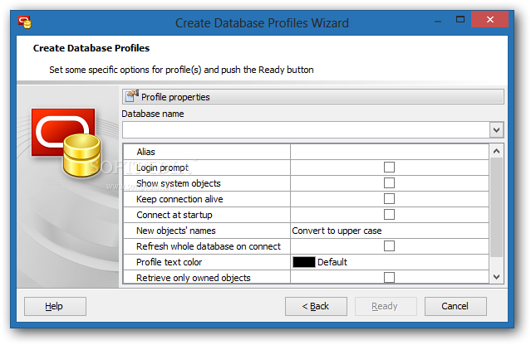531x345 pixels.
Task: Click the black Profile text color swatch
Action: tap(304, 262)
